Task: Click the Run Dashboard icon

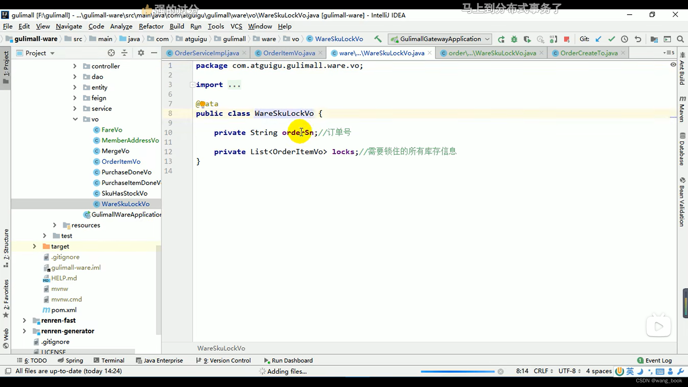Action: [x=266, y=360]
